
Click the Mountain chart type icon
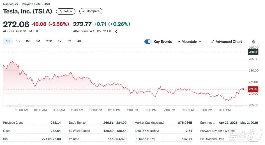179,42
